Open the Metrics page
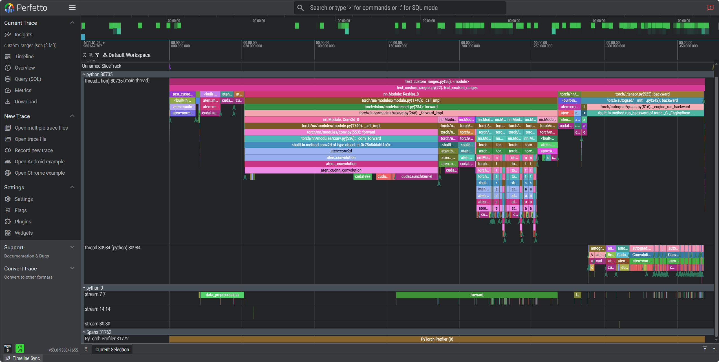 click(23, 90)
